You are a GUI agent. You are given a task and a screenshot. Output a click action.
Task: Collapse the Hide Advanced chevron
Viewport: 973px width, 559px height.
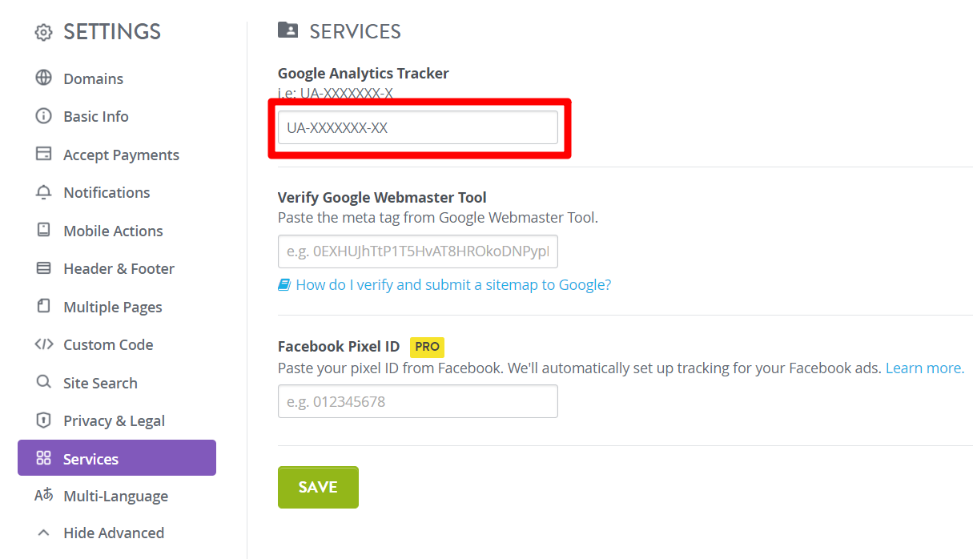(44, 533)
